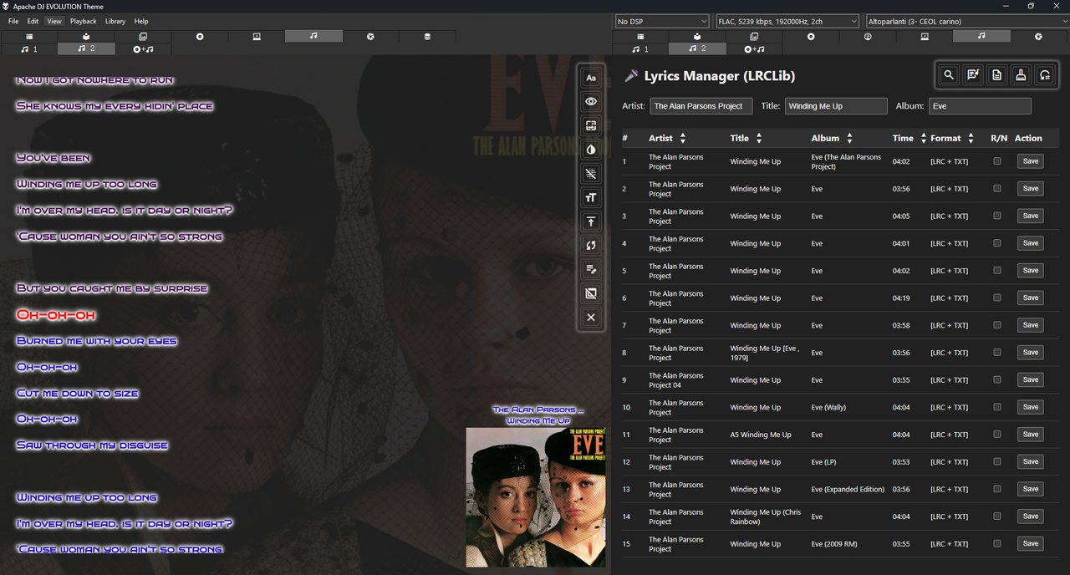Click the focus frame icon in lyrics toolbar

click(591, 125)
